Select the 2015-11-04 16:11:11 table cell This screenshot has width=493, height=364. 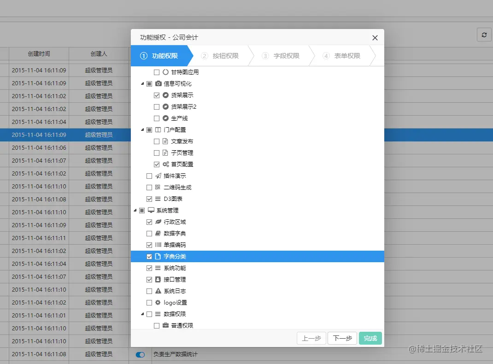pos(39,238)
